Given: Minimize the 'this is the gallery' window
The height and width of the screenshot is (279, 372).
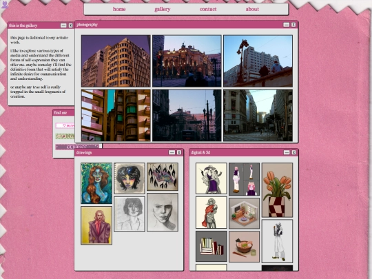Looking at the screenshot, I should [x=63, y=25].
